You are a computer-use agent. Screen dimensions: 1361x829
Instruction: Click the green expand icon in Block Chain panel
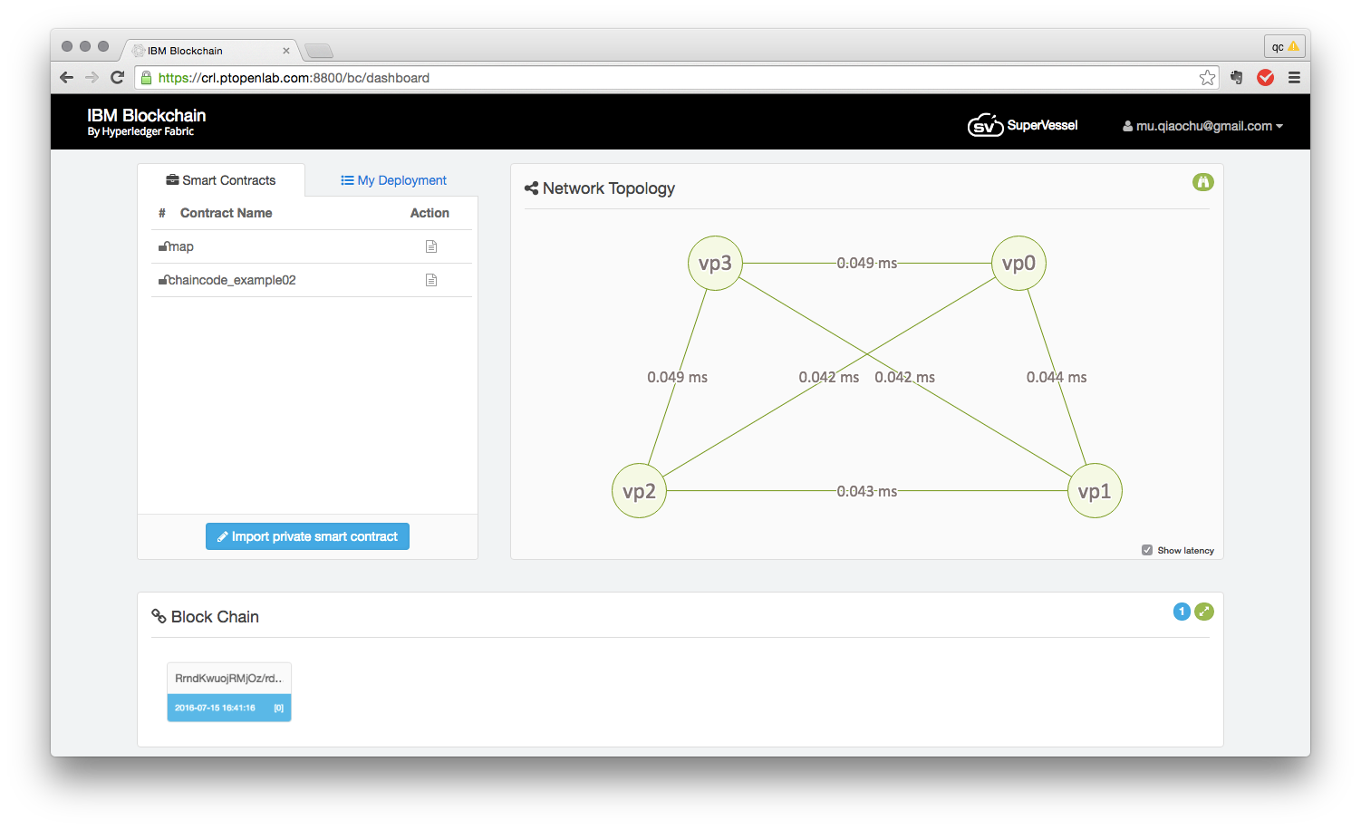tap(1204, 612)
